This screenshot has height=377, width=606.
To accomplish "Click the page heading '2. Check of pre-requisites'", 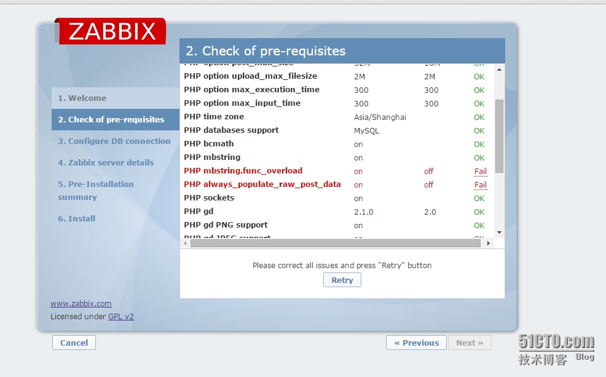I will pyautogui.click(x=266, y=51).
